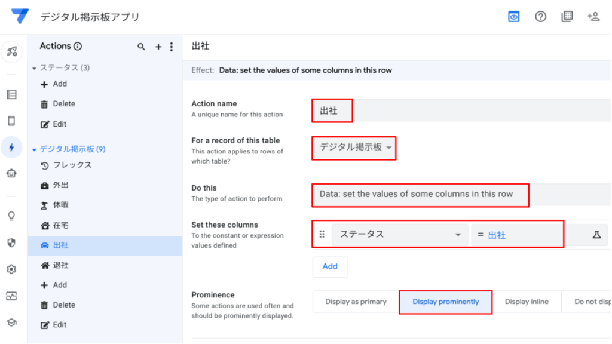
Task: Open the Manage monitor chart icon
Action: pos(12,296)
